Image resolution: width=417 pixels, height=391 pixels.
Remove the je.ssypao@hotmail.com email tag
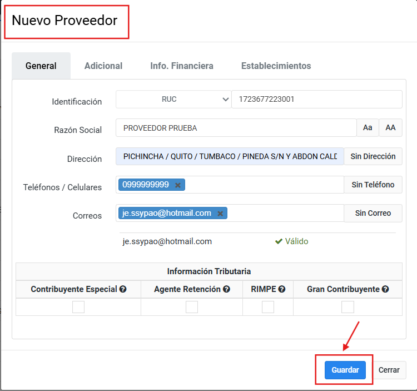coord(220,214)
